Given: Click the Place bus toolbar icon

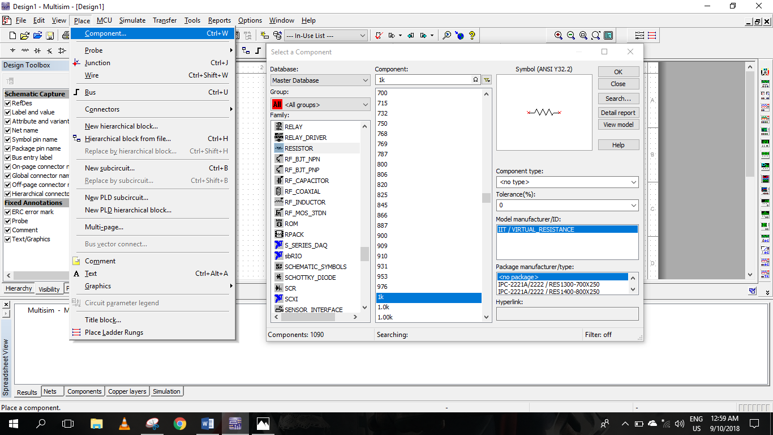Looking at the screenshot, I should [258, 50].
